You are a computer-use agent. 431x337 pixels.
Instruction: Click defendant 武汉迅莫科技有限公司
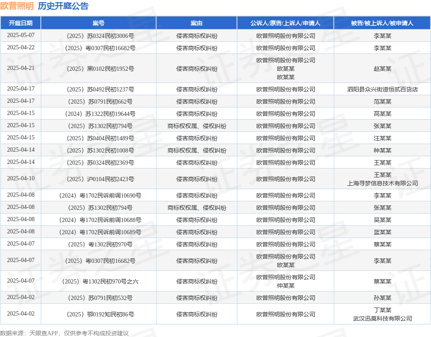(382, 318)
